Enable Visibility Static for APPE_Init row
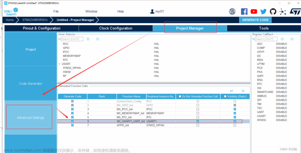This screenshot has height=153, width=301. tap(235, 125)
